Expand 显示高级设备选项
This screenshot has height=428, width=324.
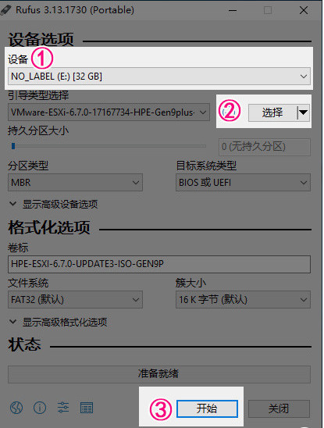tap(54, 204)
